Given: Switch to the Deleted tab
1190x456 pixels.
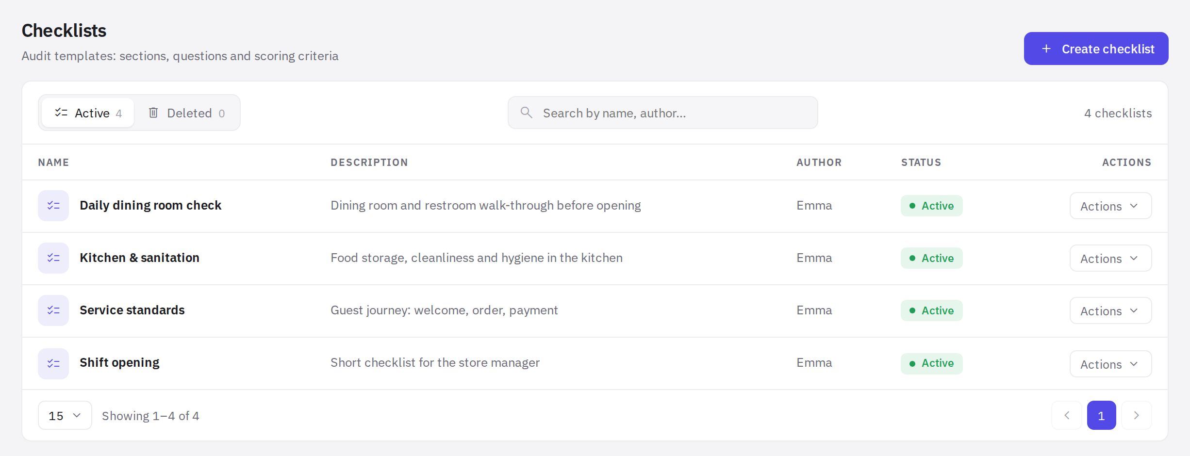Looking at the screenshot, I should pyautogui.click(x=187, y=113).
